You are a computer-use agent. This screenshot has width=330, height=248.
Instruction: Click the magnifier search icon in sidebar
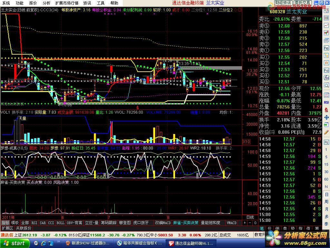point(326,85)
